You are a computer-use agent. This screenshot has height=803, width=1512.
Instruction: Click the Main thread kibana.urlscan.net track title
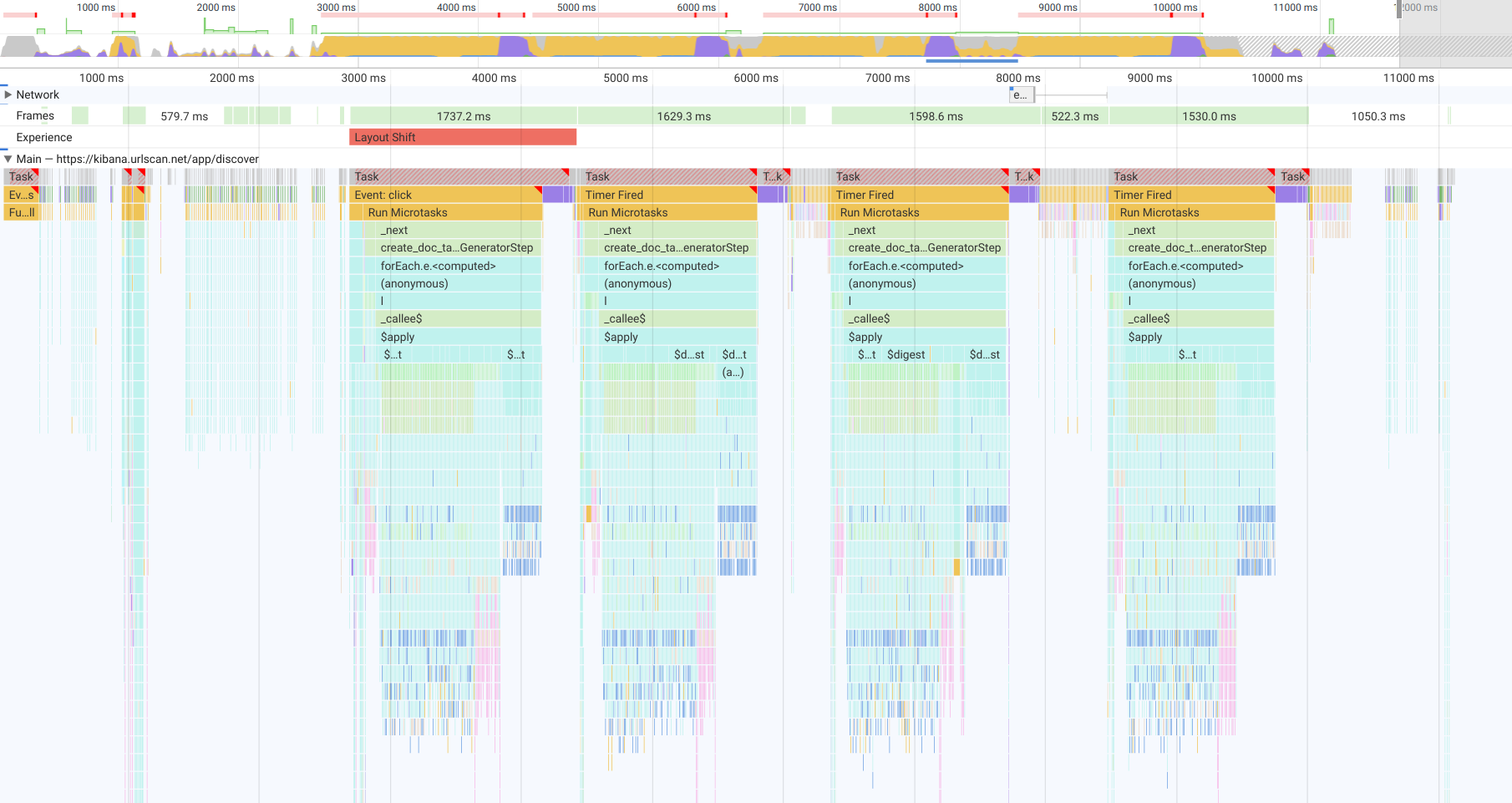[138, 159]
